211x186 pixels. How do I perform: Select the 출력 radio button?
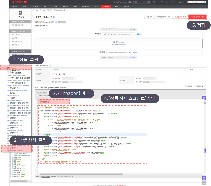[53, 74]
